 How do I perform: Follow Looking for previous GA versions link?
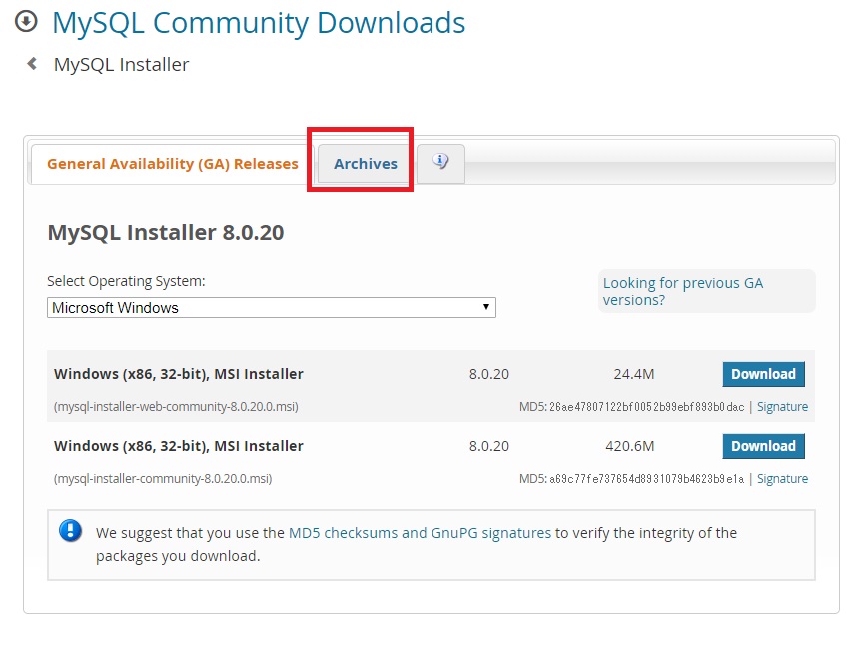(683, 291)
